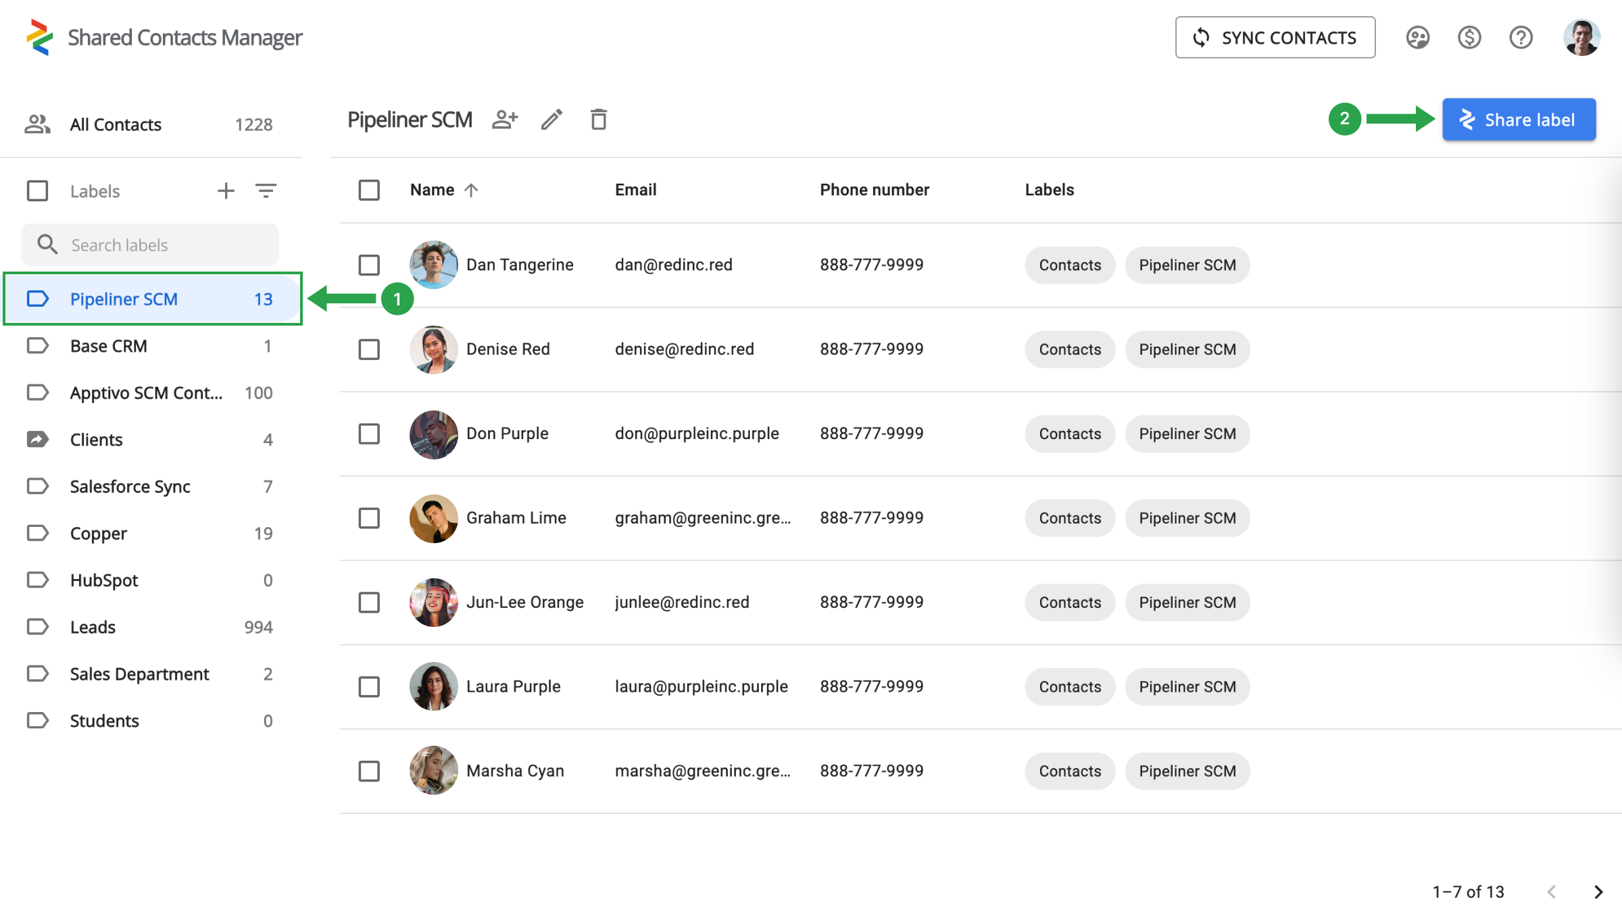The width and height of the screenshot is (1622, 912).
Task: Check the Don Purple row checkbox
Action: pyautogui.click(x=369, y=434)
